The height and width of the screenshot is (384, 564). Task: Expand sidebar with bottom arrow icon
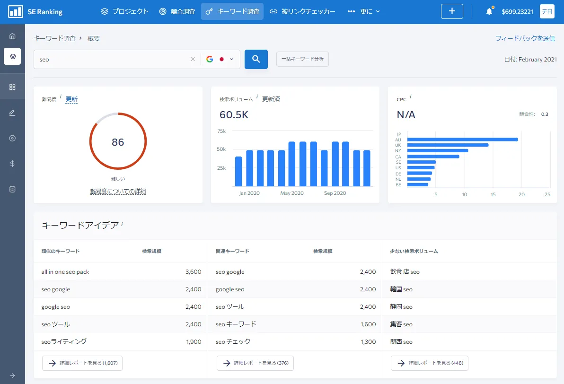(x=12, y=375)
